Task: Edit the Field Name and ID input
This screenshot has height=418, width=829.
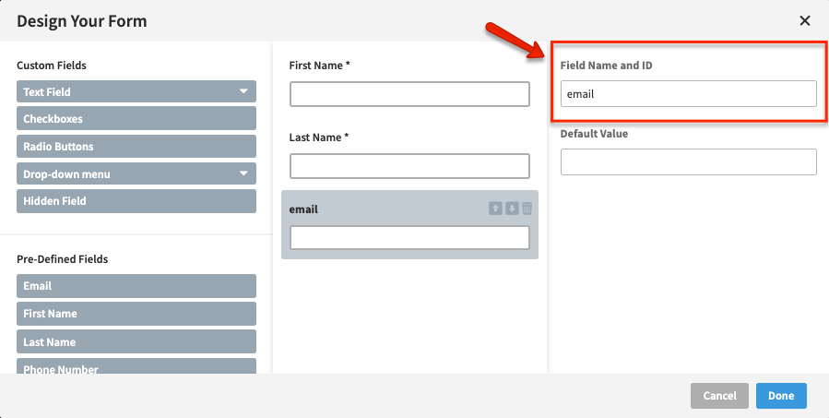Action: (x=688, y=94)
